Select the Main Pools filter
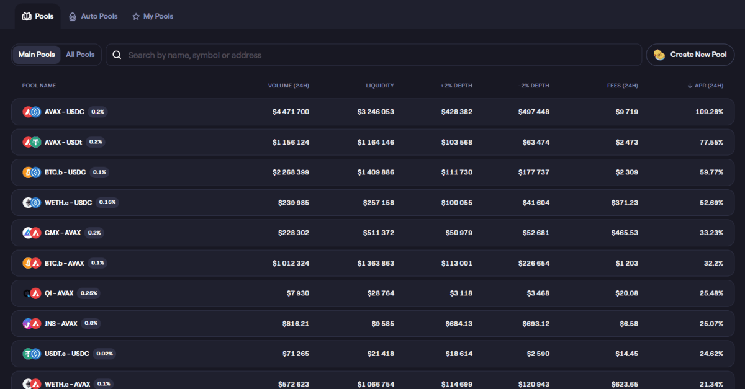Image resolution: width=745 pixels, height=389 pixels. (x=37, y=55)
